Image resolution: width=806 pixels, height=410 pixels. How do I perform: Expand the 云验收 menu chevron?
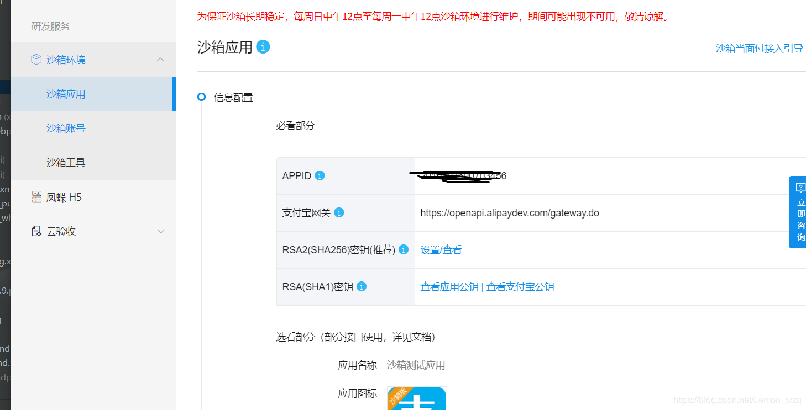point(161,231)
